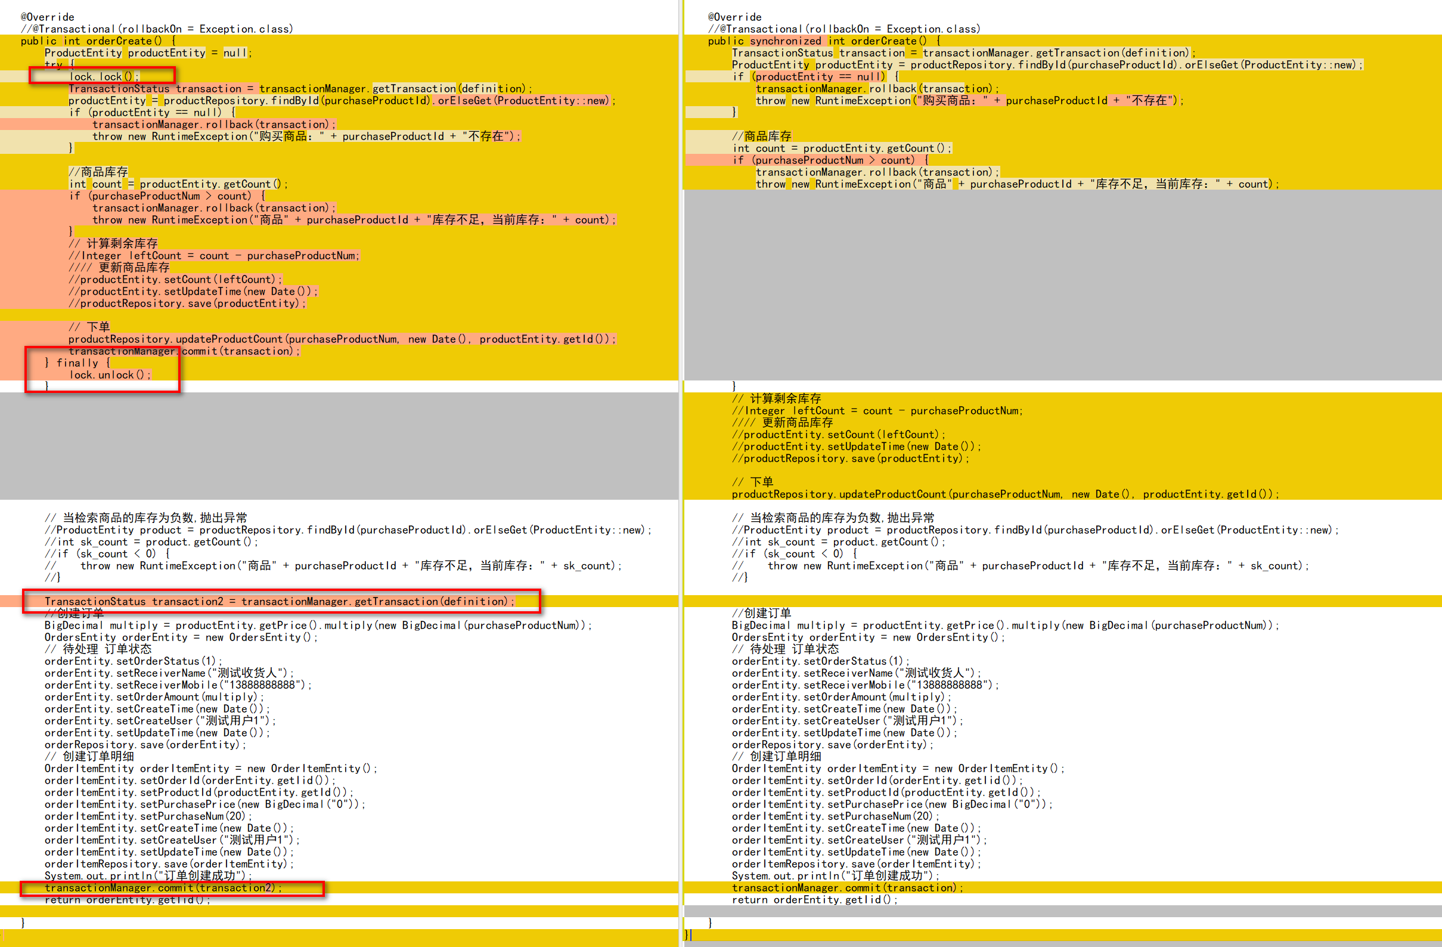This screenshot has width=1442, height=947.
Task: Click orderItemRepository.save(orderItemEntity); in left pane
Action: click(x=169, y=864)
